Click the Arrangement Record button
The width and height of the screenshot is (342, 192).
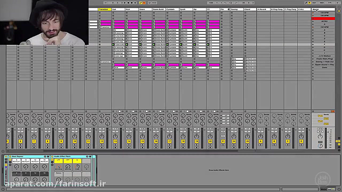(x=131, y=3)
